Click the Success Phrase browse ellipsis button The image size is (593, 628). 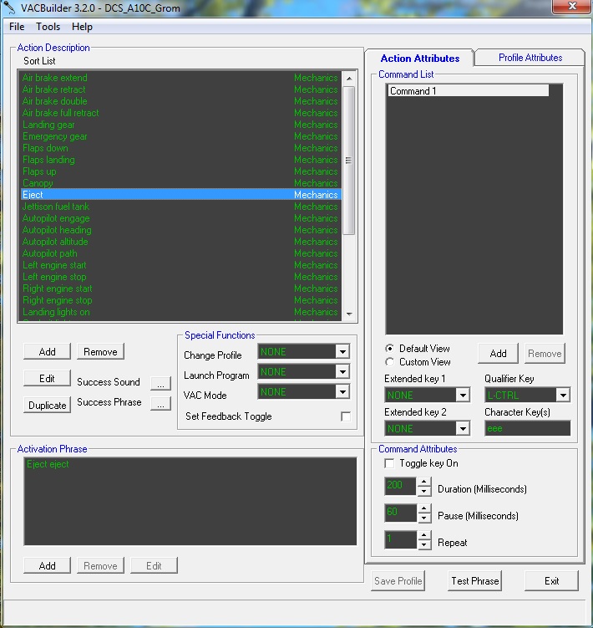point(160,403)
